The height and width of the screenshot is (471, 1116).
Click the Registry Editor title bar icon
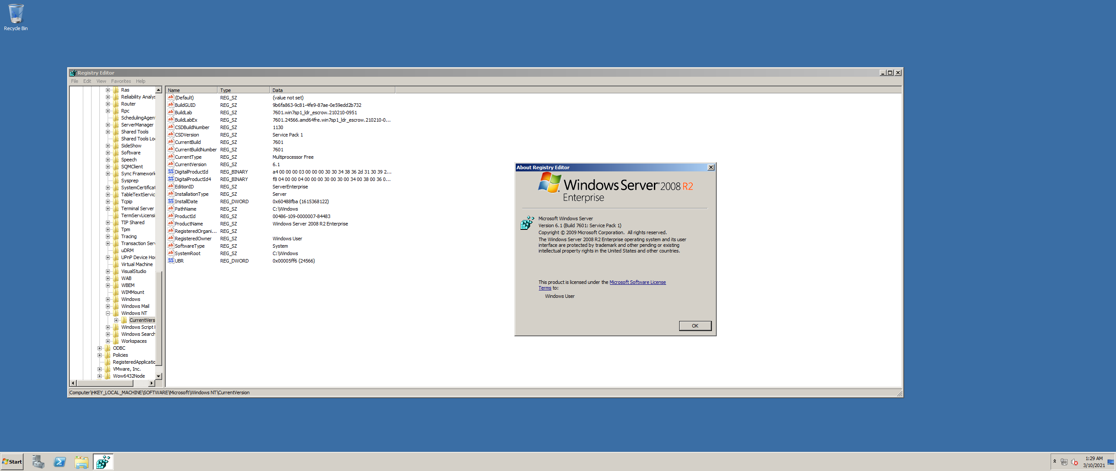[73, 73]
